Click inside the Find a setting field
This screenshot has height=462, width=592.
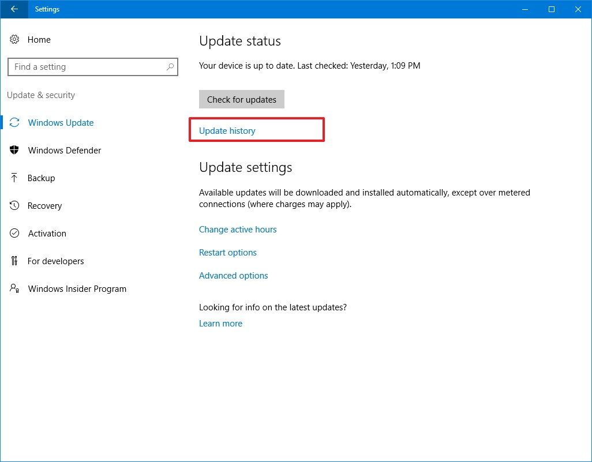(87, 66)
